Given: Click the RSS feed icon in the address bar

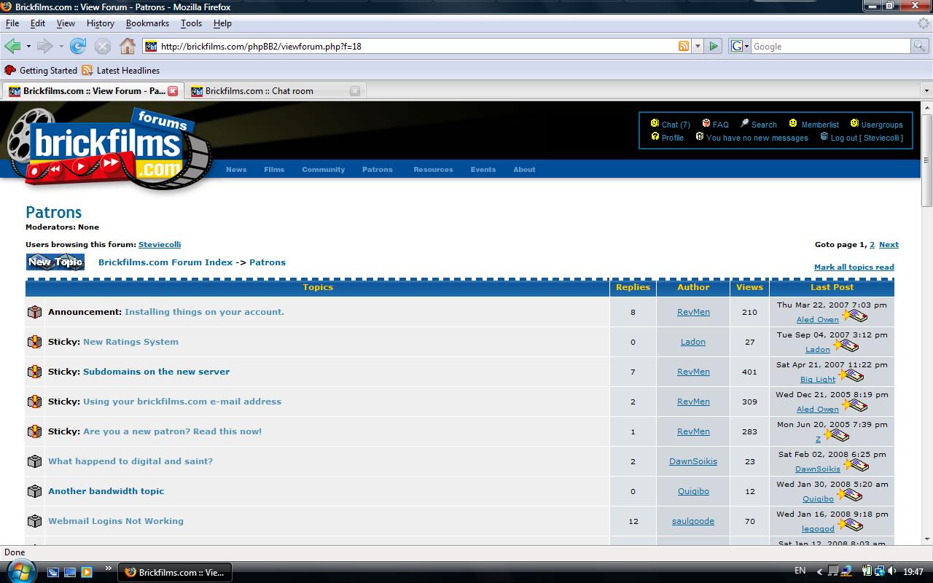Looking at the screenshot, I should pos(683,46).
